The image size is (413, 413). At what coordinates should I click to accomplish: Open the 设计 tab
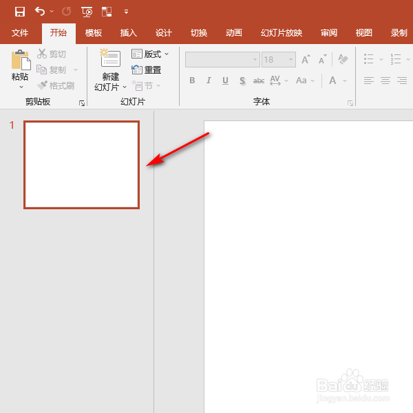tap(164, 33)
